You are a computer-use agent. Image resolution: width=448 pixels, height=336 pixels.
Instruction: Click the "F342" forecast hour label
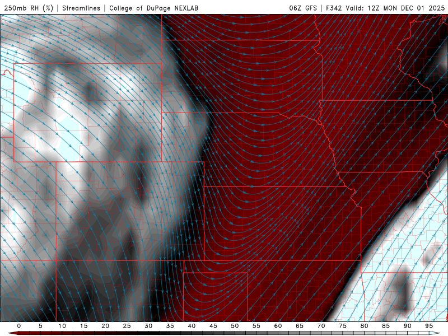[334, 8]
